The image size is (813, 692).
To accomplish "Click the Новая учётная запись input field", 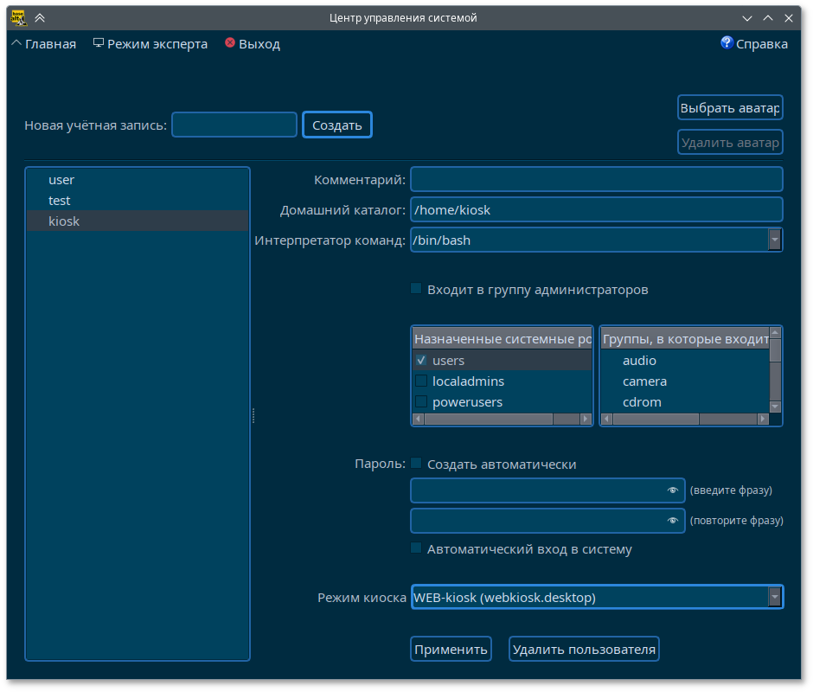I will tap(234, 125).
